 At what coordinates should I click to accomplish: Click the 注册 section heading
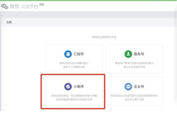coord(9,22)
